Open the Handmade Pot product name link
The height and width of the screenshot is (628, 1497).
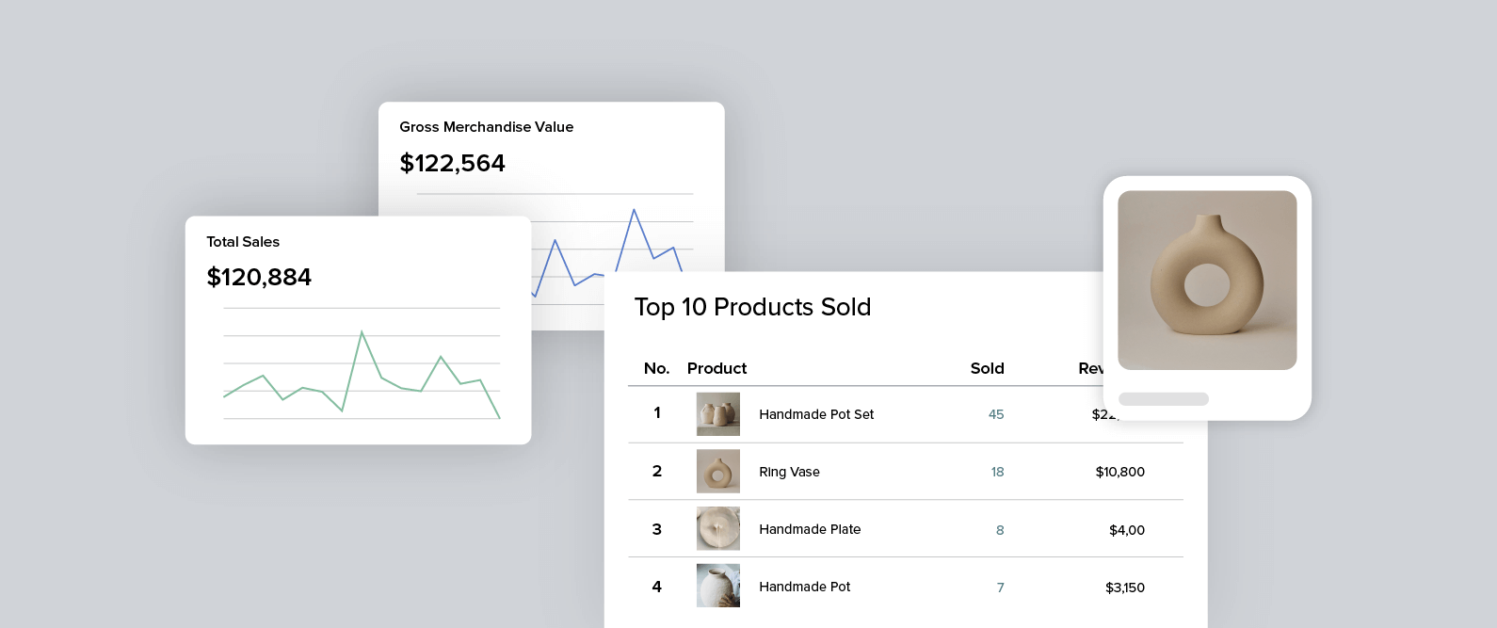coord(804,587)
